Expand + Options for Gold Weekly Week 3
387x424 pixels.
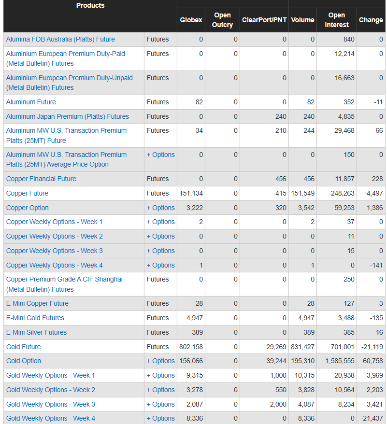click(160, 404)
